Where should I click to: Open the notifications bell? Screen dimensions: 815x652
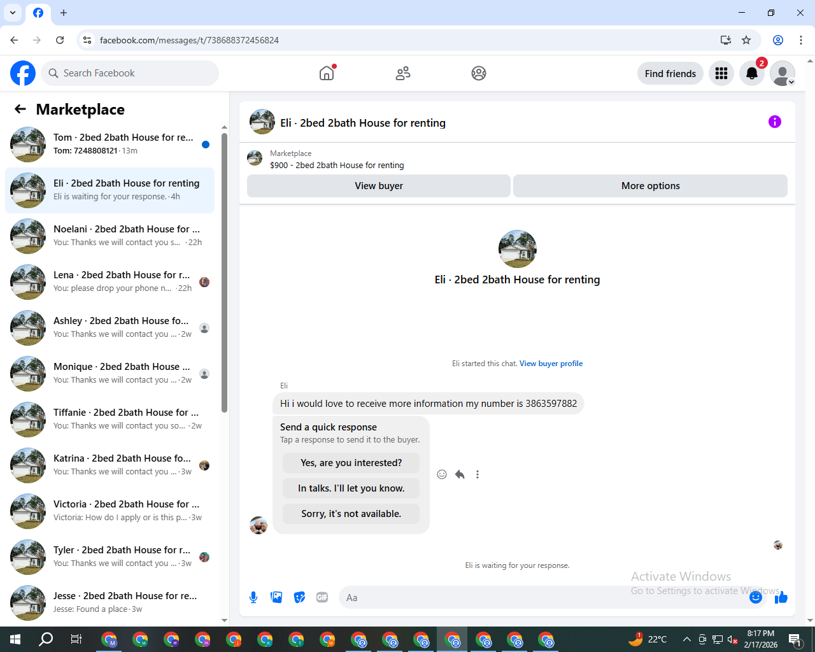click(752, 73)
